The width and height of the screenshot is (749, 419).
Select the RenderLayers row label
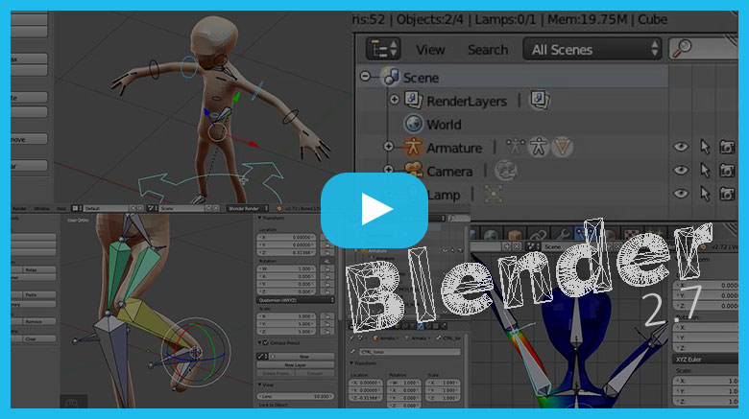coord(467,102)
